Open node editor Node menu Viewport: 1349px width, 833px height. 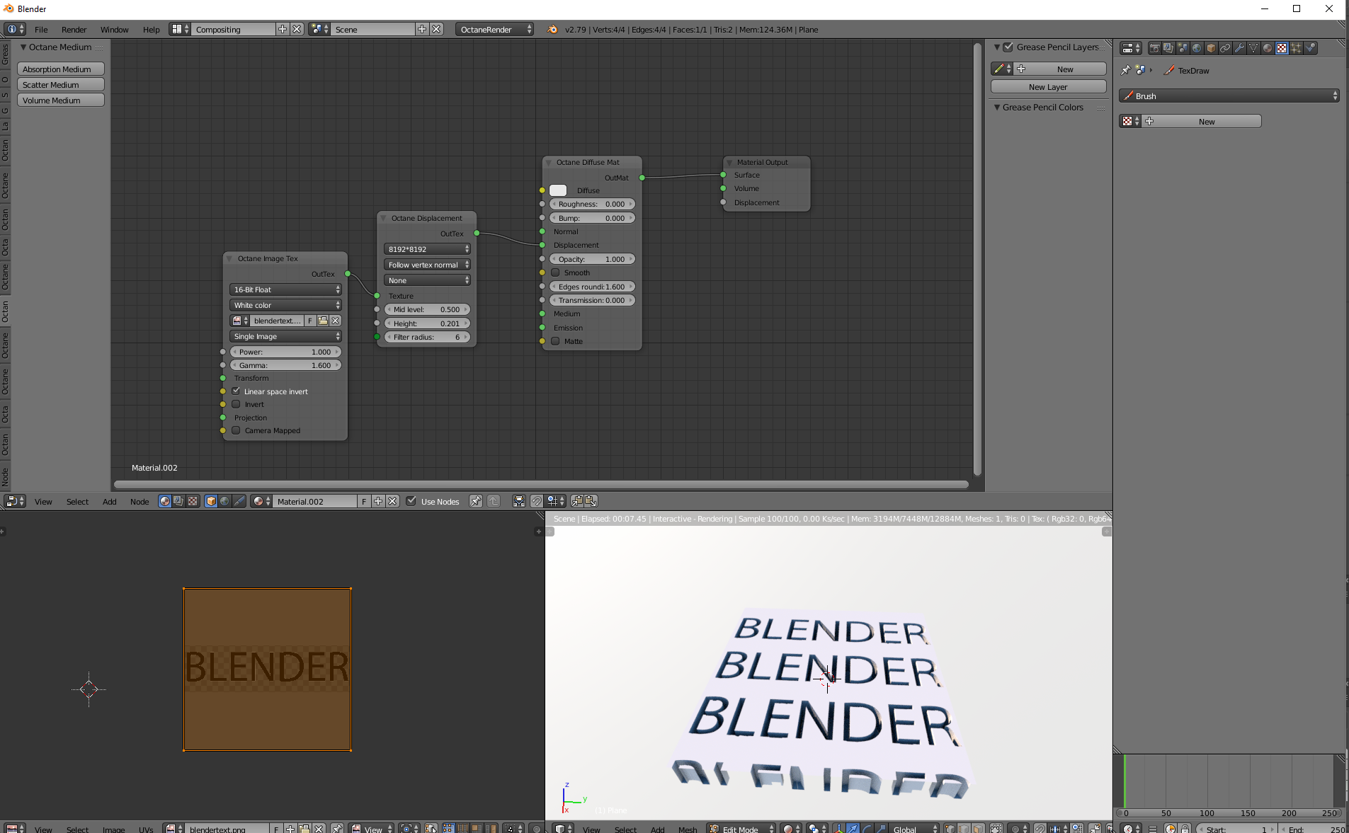(x=140, y=502)
